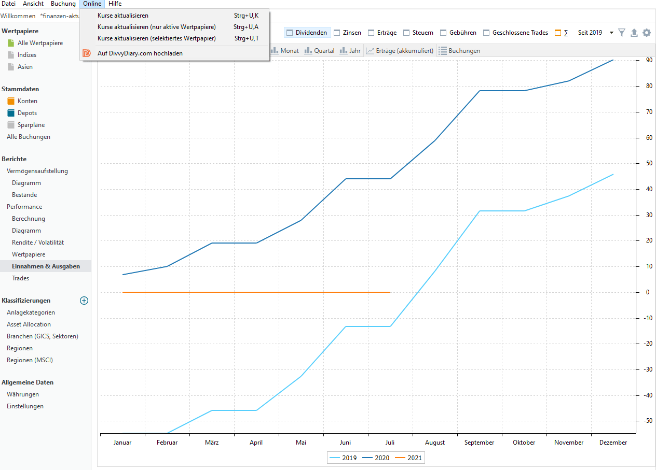The width and height of the screenshot is (656, 470).
Task: Open the Bestände report
Action: click(24, 195)
